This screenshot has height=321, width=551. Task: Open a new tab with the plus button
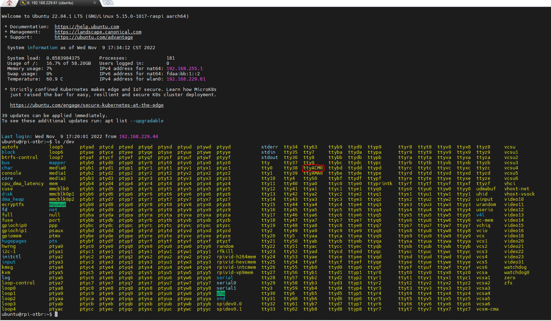(x=108, y=3)
